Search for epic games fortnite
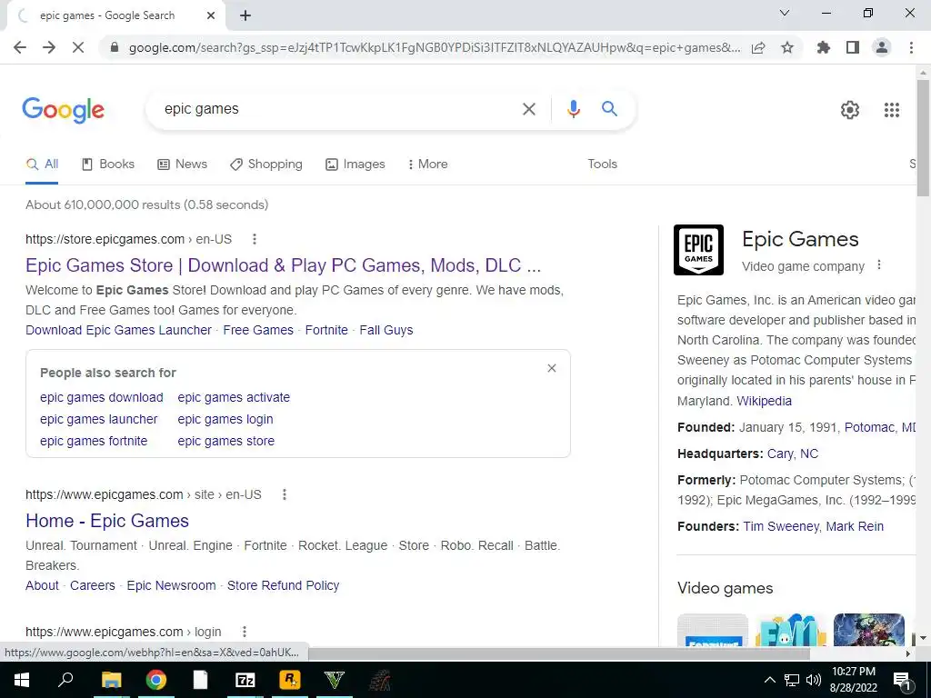 pyautogui.click(x=94, y=441)
